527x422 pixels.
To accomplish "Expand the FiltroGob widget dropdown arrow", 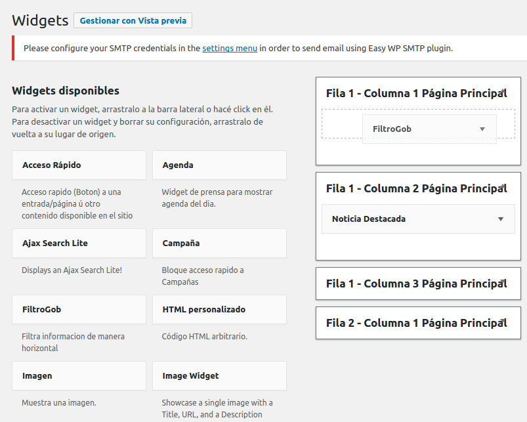I will click(x=482, y=129).
